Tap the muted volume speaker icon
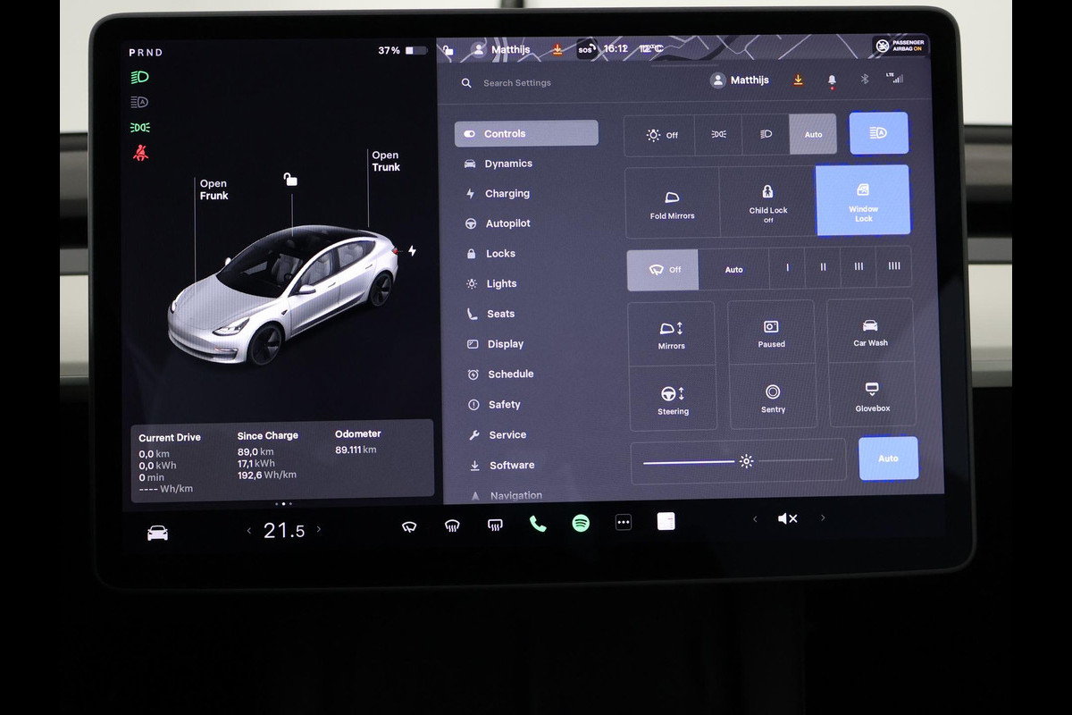1072x715 pixels. (x=787, y=518)
